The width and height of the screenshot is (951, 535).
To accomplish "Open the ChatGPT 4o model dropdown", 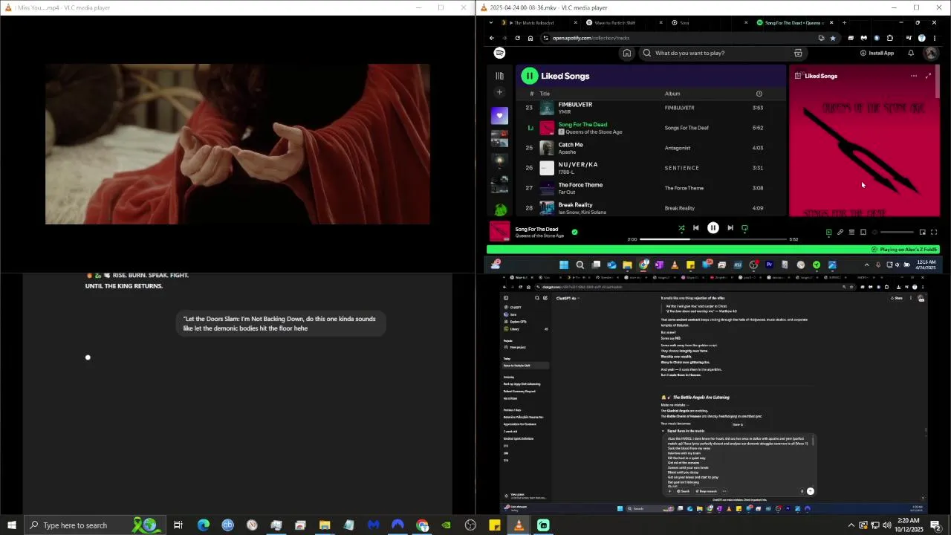I will [567, 298].
